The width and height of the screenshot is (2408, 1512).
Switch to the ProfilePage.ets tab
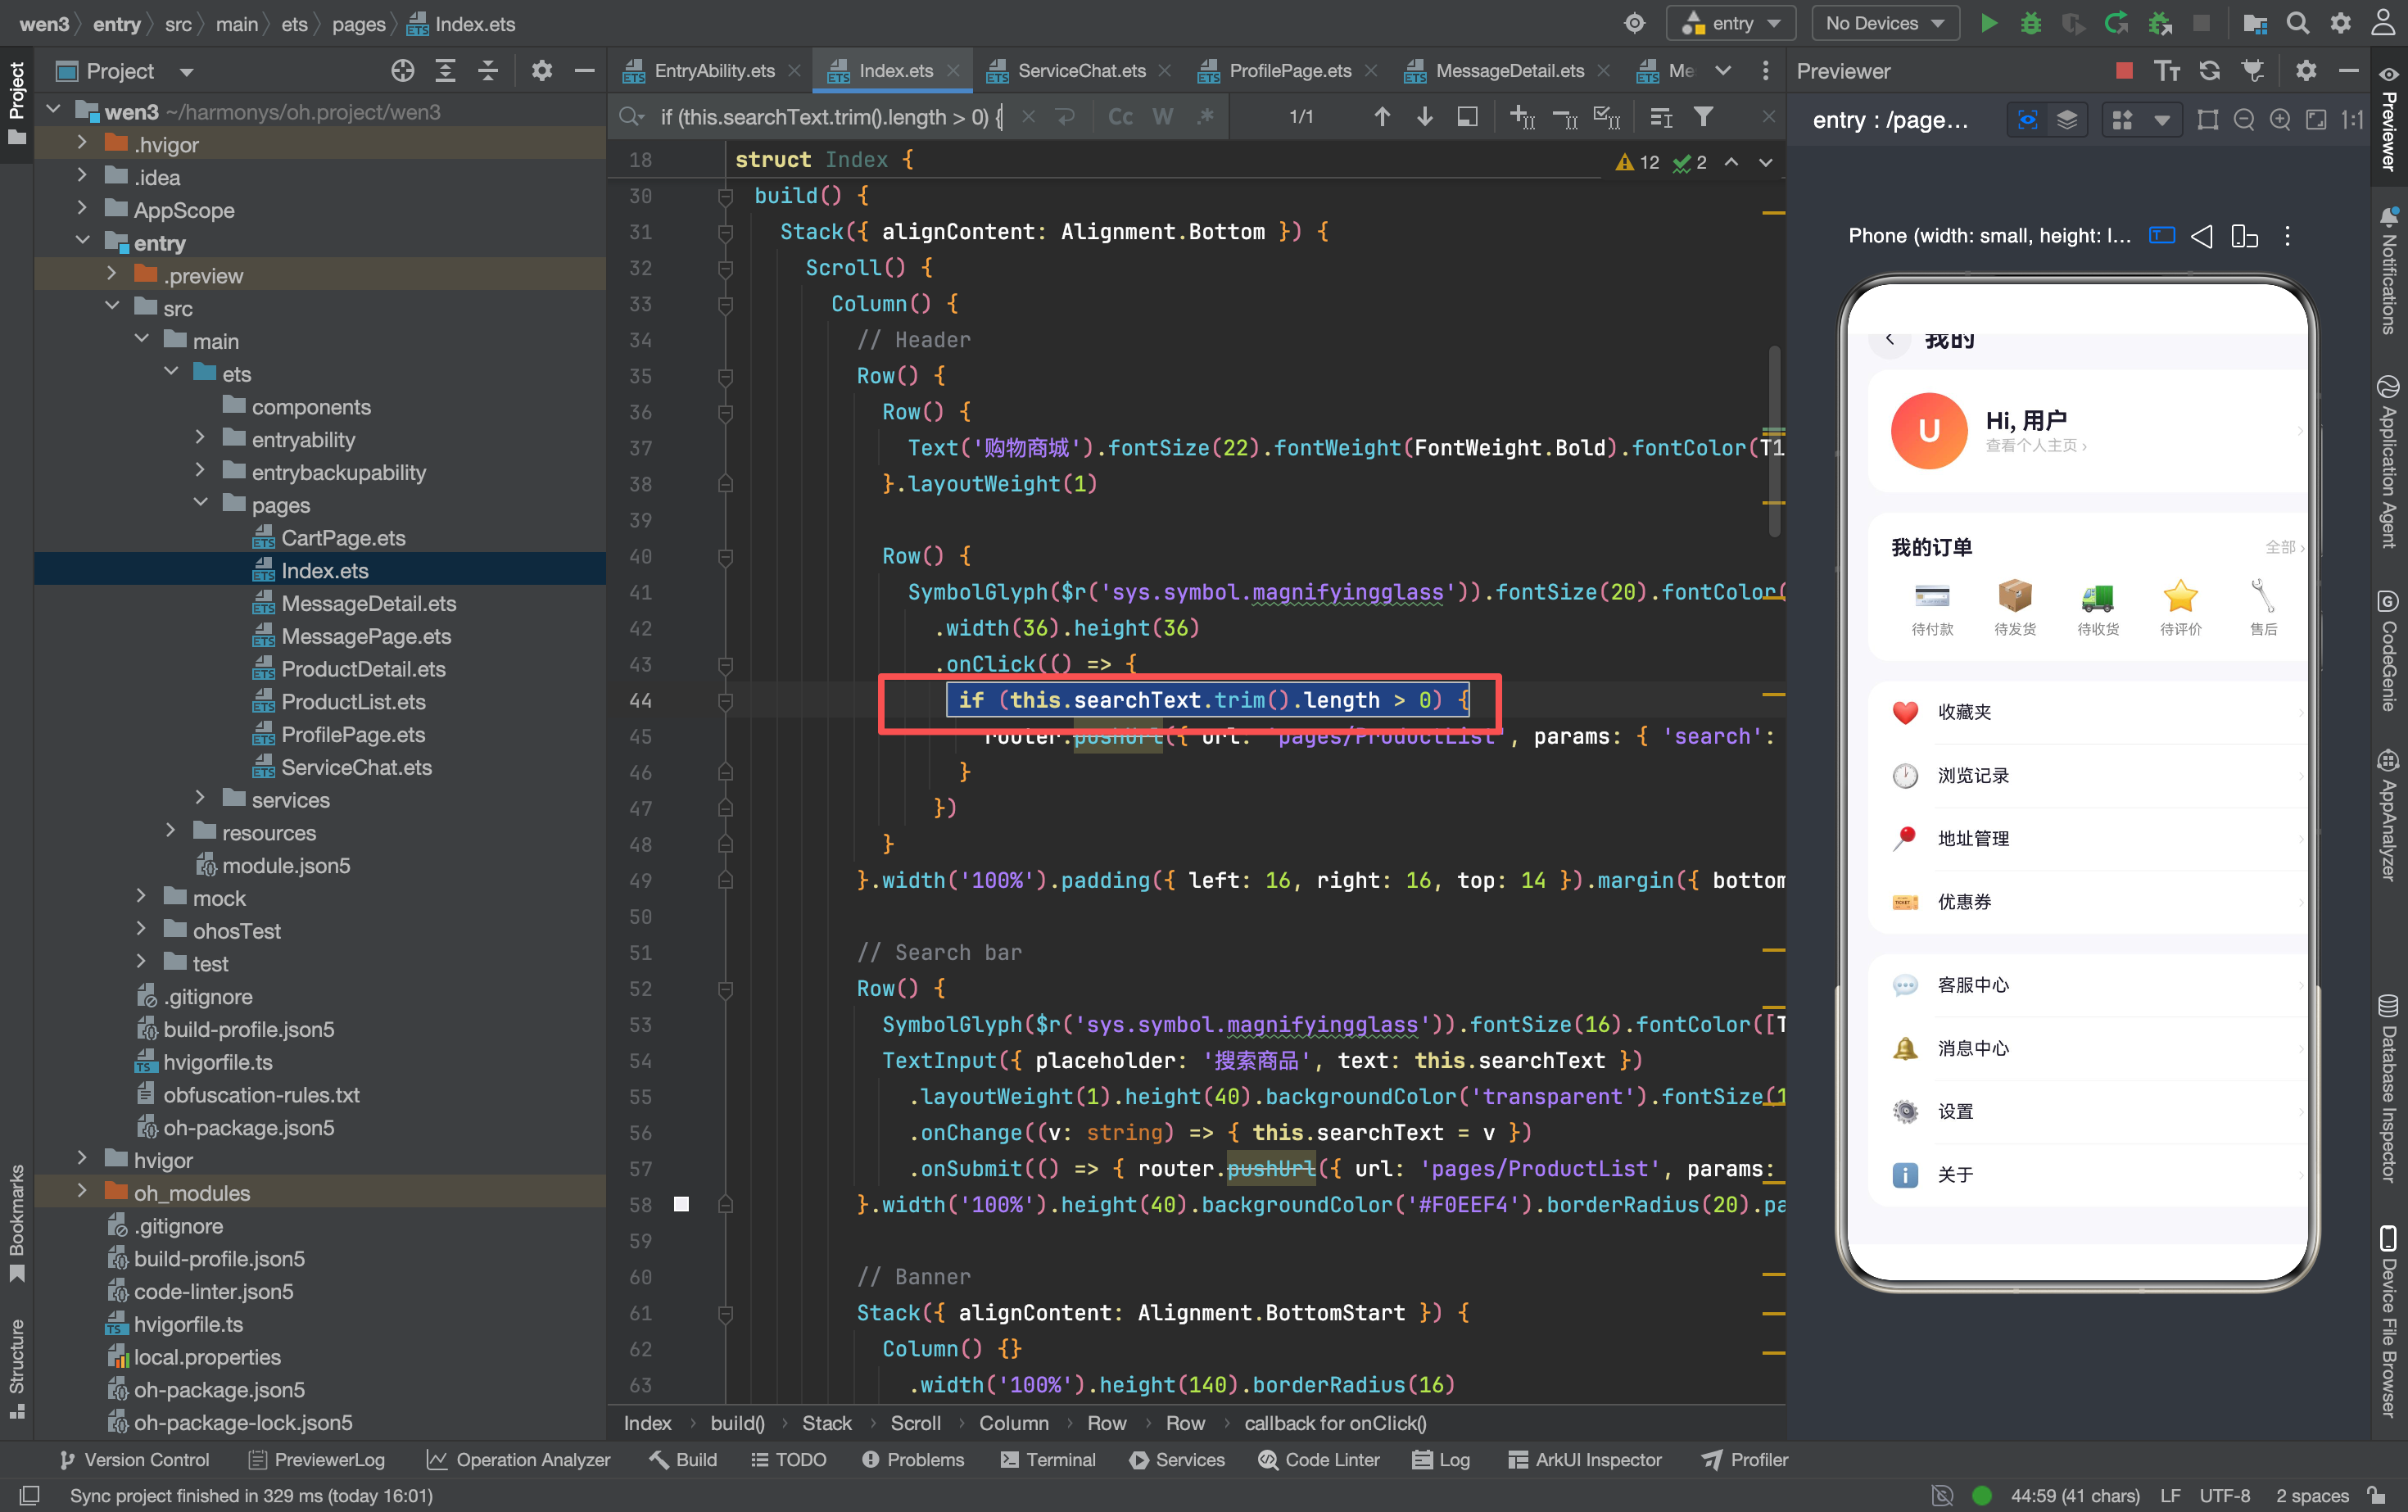coord(1289,71)
